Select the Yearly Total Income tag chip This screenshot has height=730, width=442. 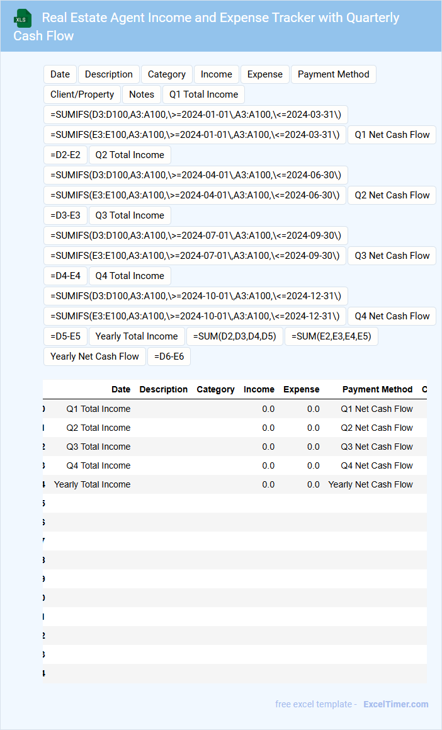137,336
